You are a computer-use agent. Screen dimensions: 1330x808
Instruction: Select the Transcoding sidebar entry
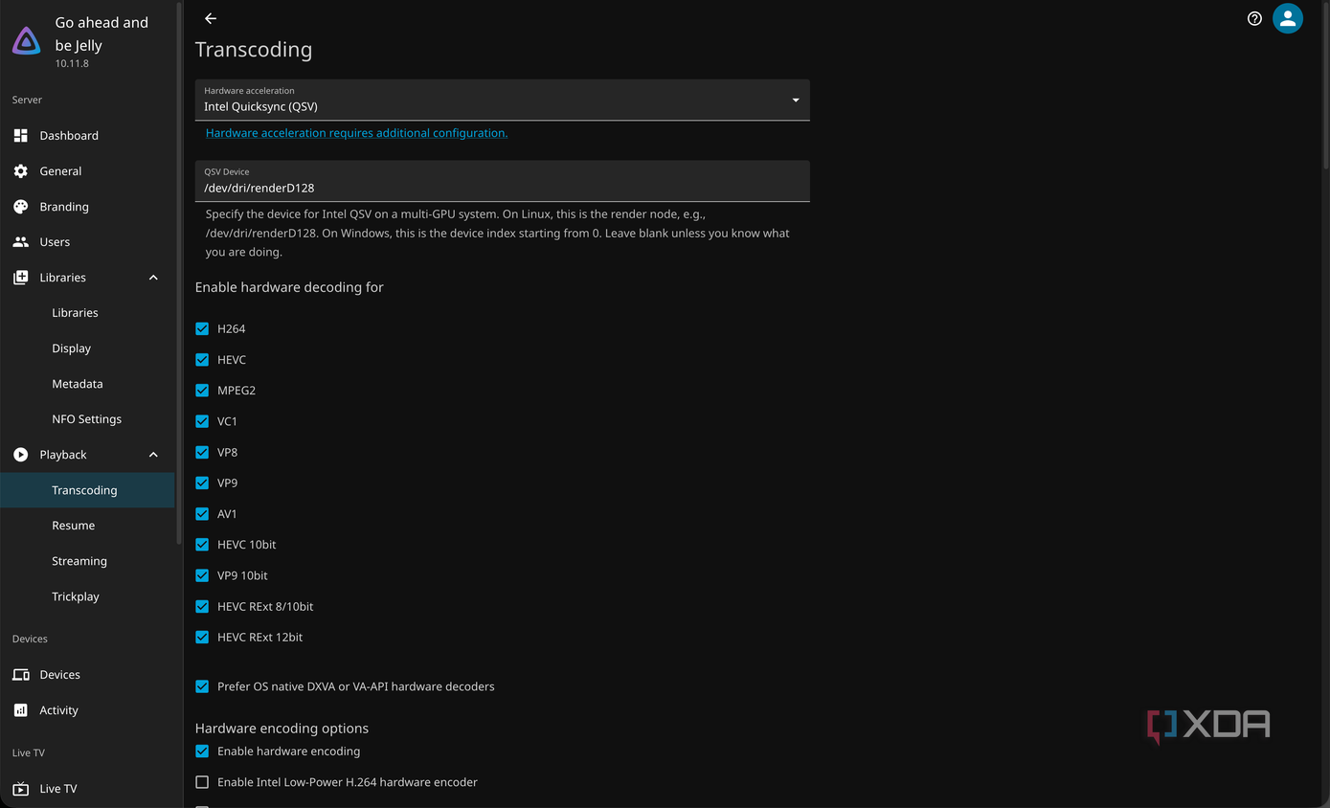point(87,489)
